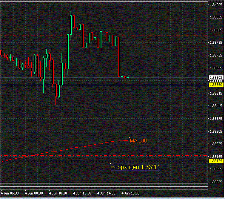Click the 1.33445 price scale label

(x=216, y=106)
